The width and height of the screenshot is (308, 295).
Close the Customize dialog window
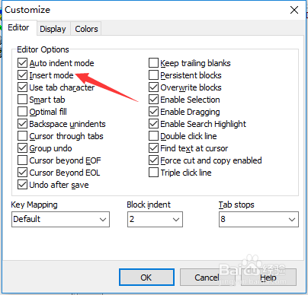(x=294, y=10)
